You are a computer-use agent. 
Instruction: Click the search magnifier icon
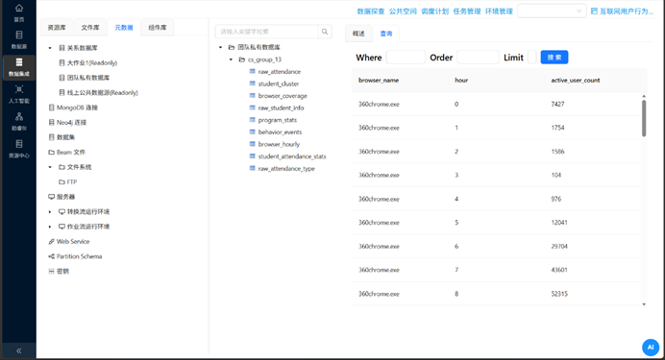pyautogui.click(x=325, y=32)
